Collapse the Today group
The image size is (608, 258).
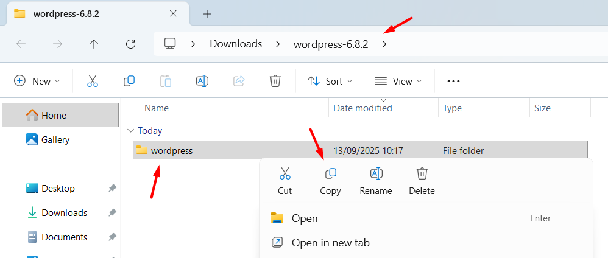pyautogui.click(x=130, y=131)
